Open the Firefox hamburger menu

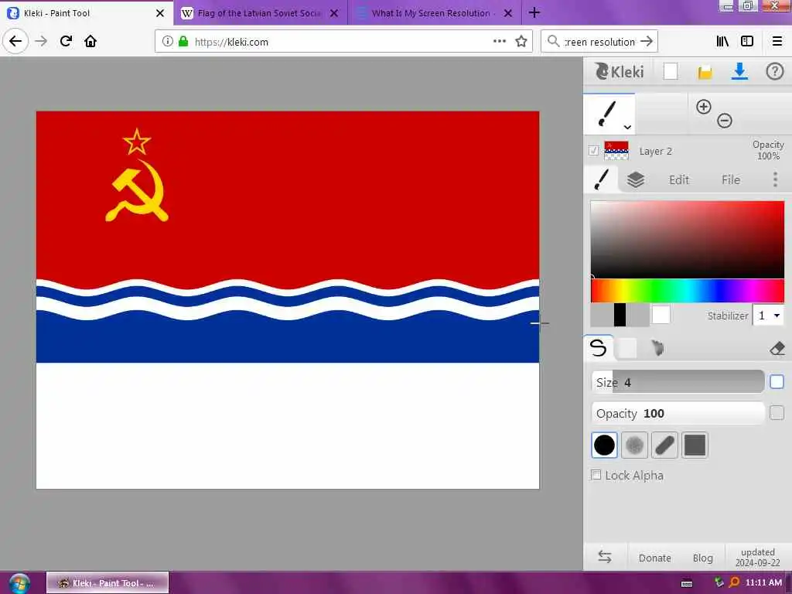pos(777,42)
